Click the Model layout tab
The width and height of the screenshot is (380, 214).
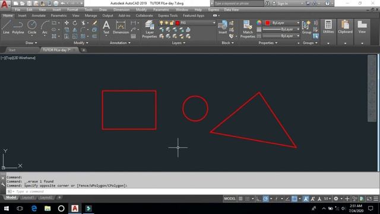click(11, 197)
